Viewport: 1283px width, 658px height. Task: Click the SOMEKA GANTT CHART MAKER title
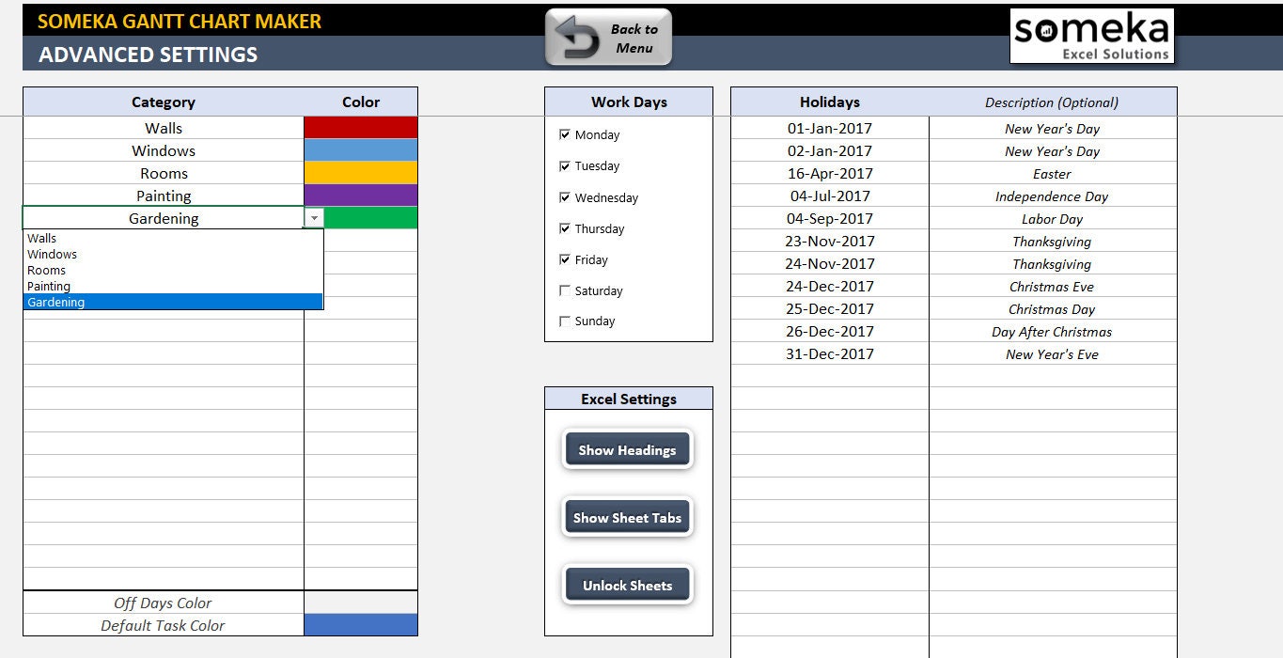click(x=180, y=21)
